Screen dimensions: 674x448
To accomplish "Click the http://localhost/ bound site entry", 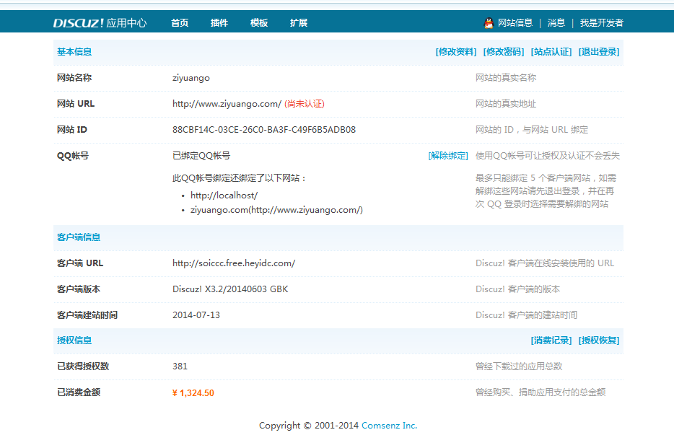I will pos(224,196).
